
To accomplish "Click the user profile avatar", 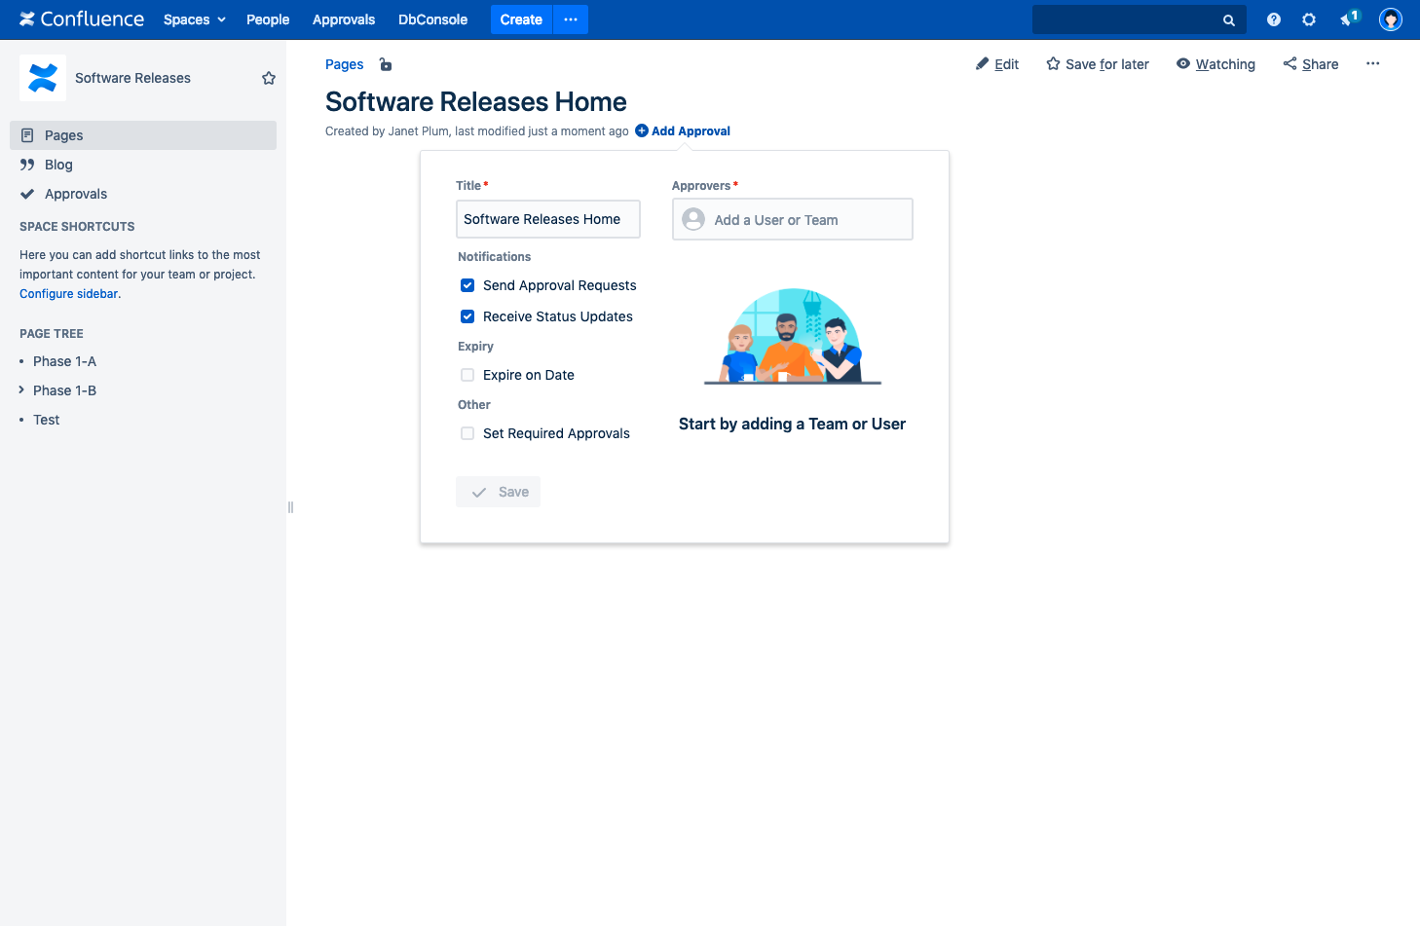I will coord(1390,19).
